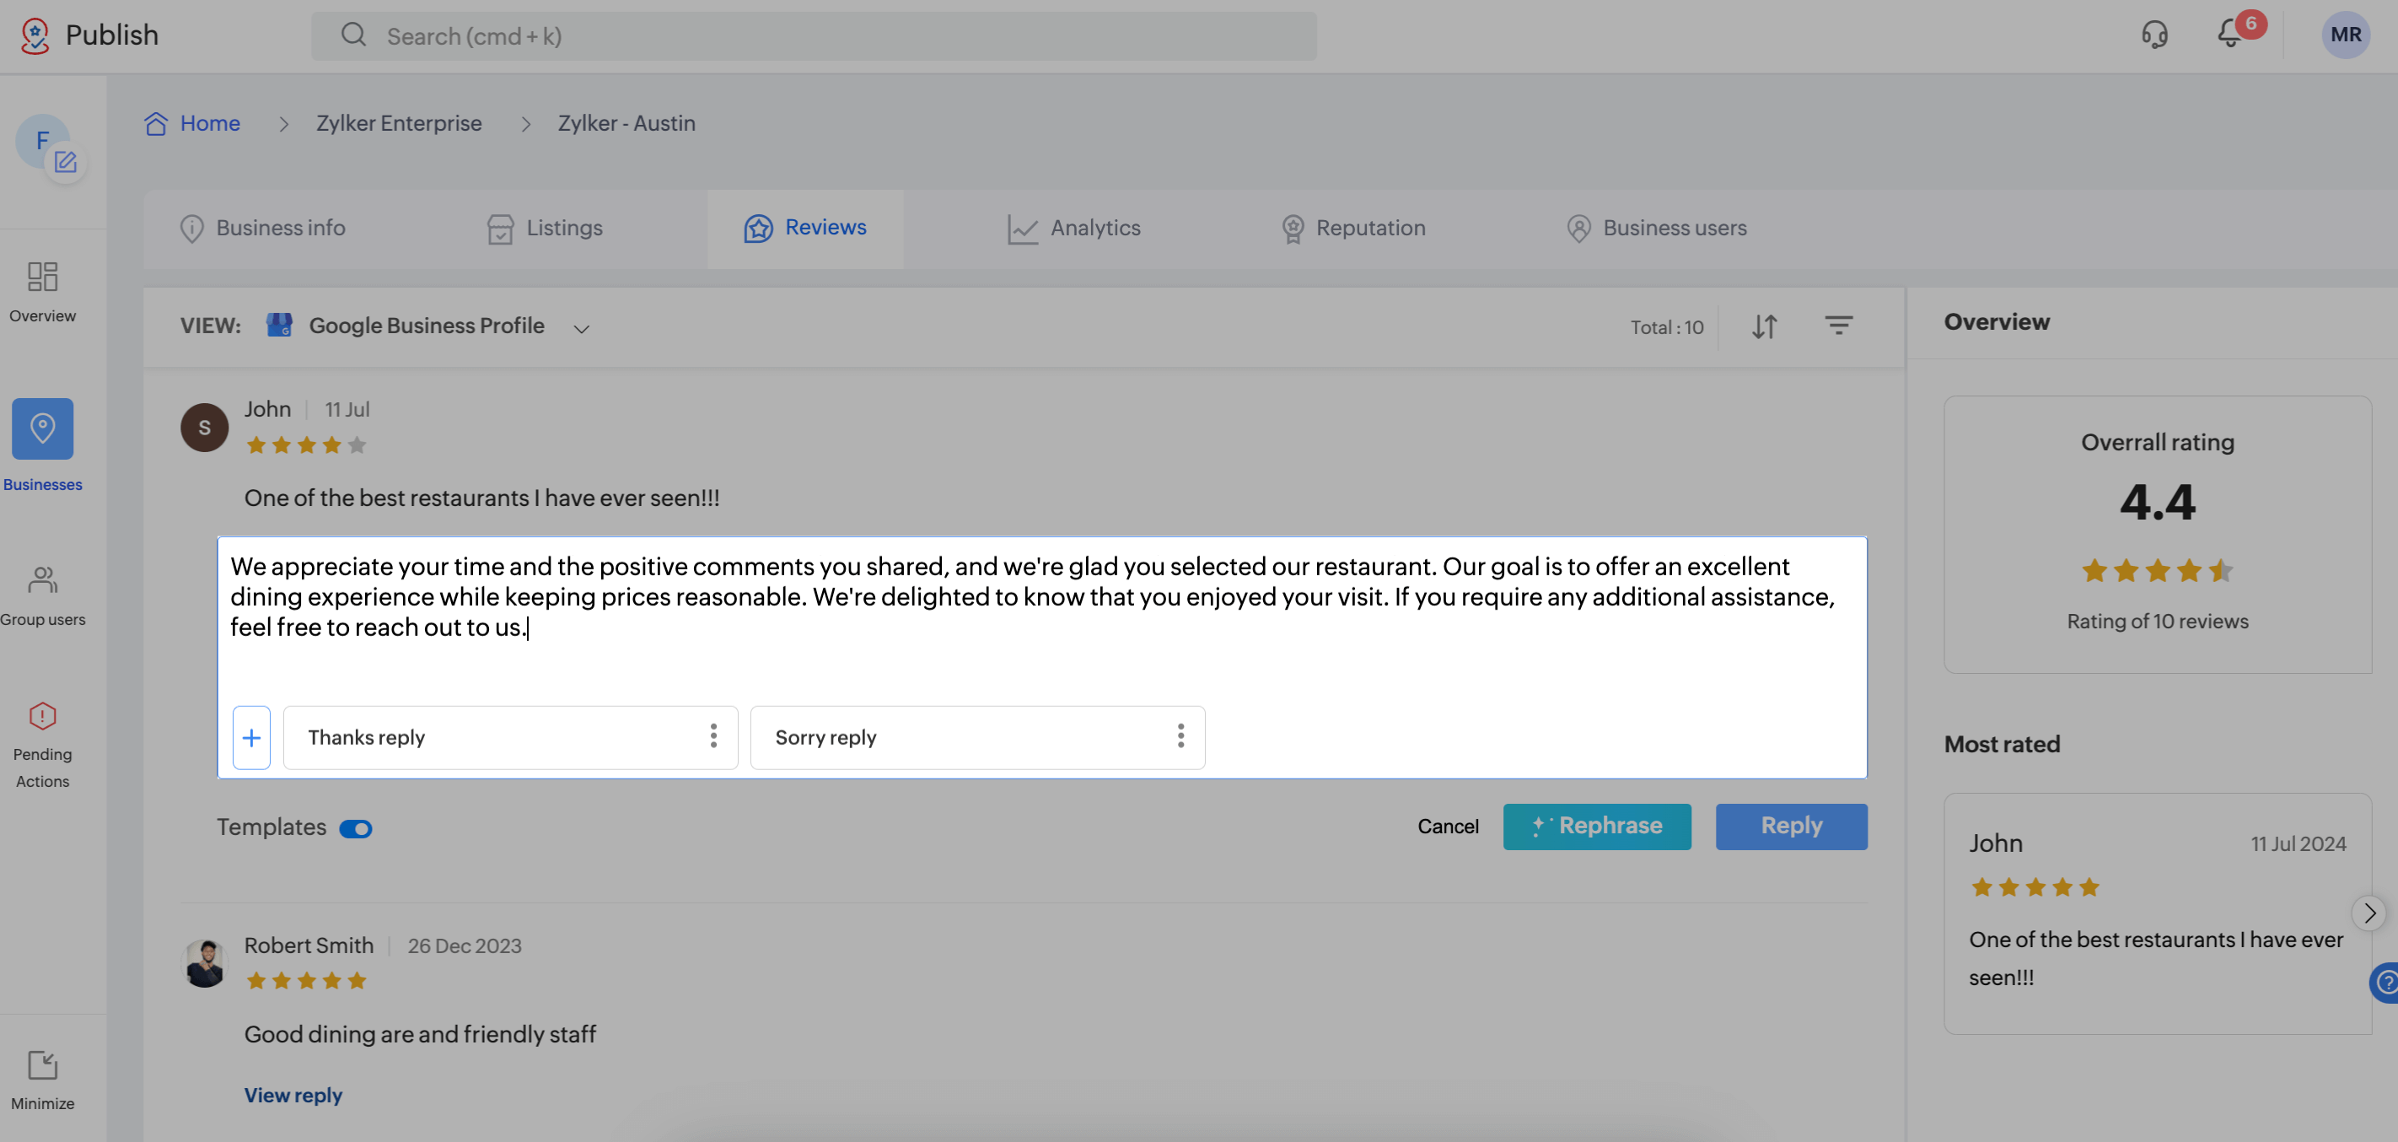Click the search input field
This screenshot has width=2398, height=1142.
pos(814,35)
